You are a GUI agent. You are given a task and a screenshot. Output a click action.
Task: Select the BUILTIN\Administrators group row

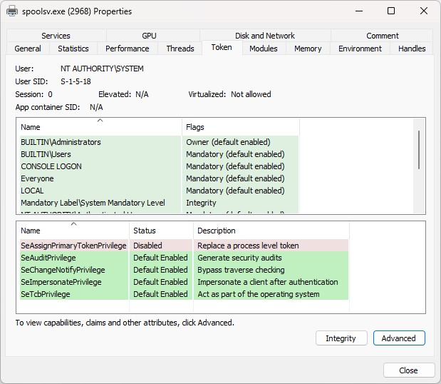click(61, 142)
